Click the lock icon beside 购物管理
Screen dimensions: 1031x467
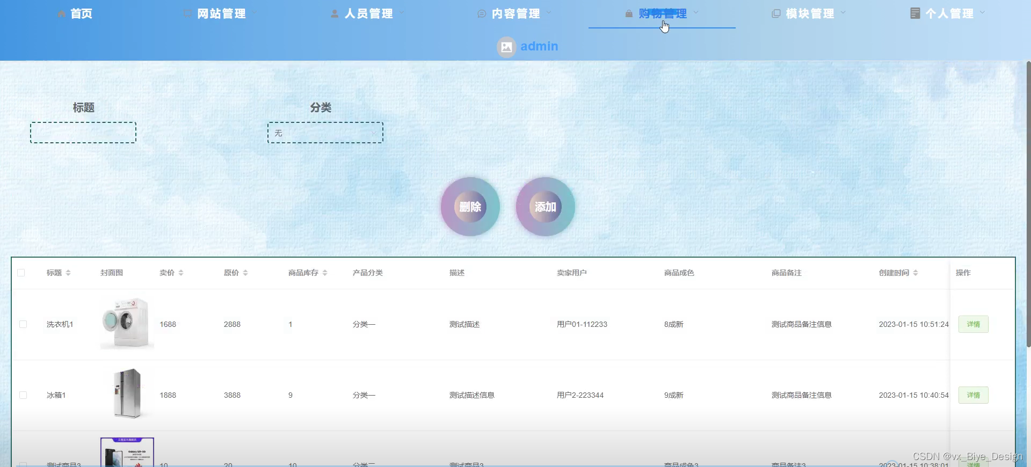coord(629,13)
